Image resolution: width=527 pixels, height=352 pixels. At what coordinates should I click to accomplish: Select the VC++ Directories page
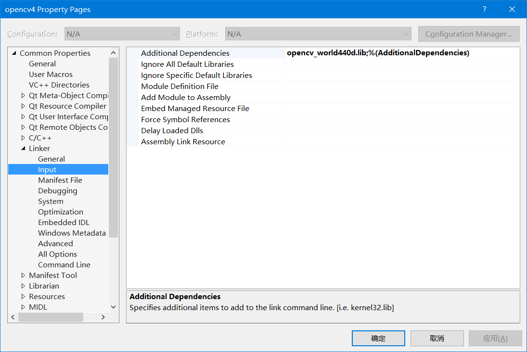[x=59, y=85]
